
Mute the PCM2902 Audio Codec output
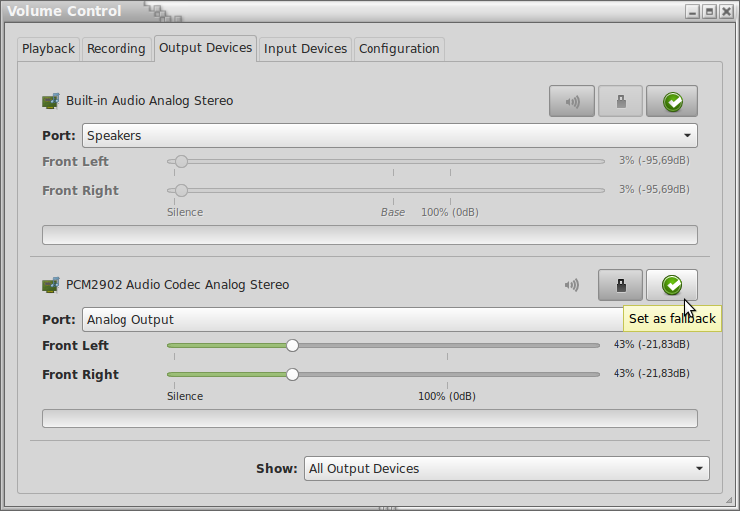pos(572,285)
